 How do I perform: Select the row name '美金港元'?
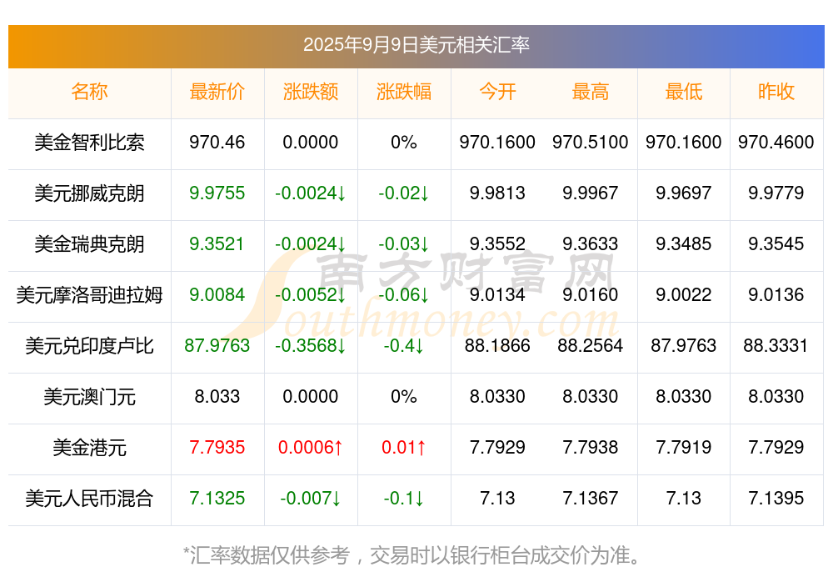pyautogui.click(x=89, y=448)
